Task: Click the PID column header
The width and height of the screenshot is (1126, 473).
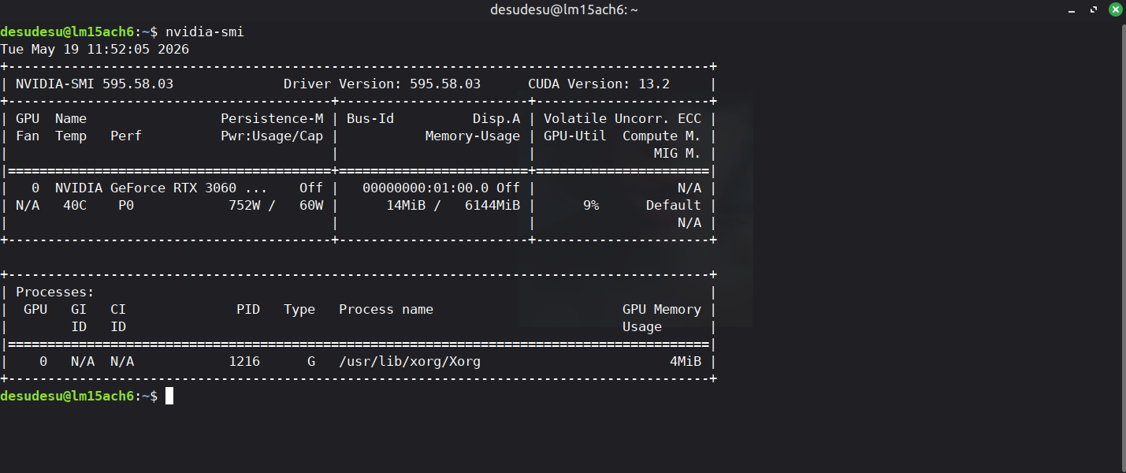Action: (248, 309)
